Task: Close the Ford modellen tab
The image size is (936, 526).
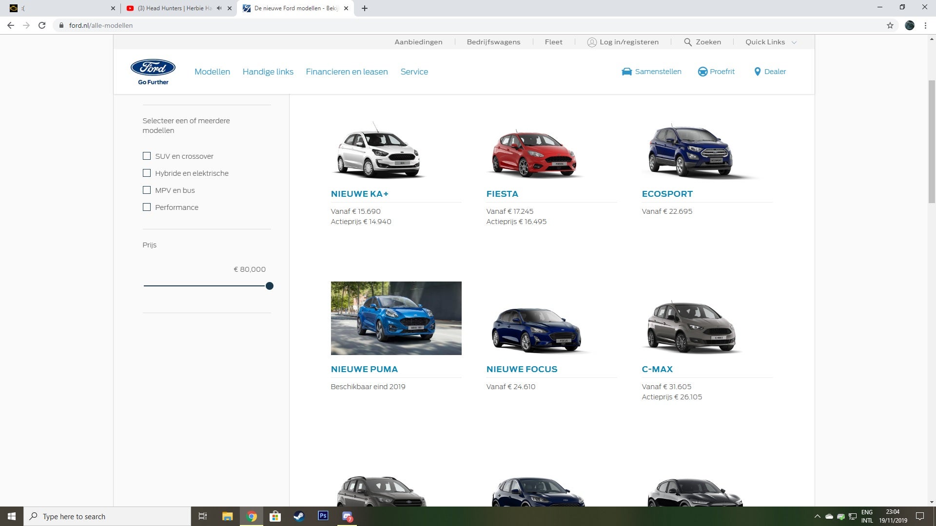Action: click(346, 8)
